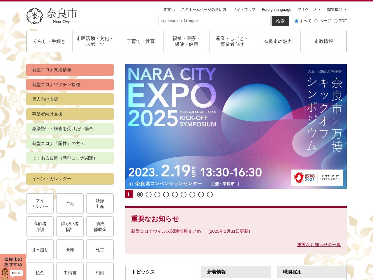Expand the マイページ dropdown
Image resolution: width=373 pixels, height=280 pixels.
point(309,9)
